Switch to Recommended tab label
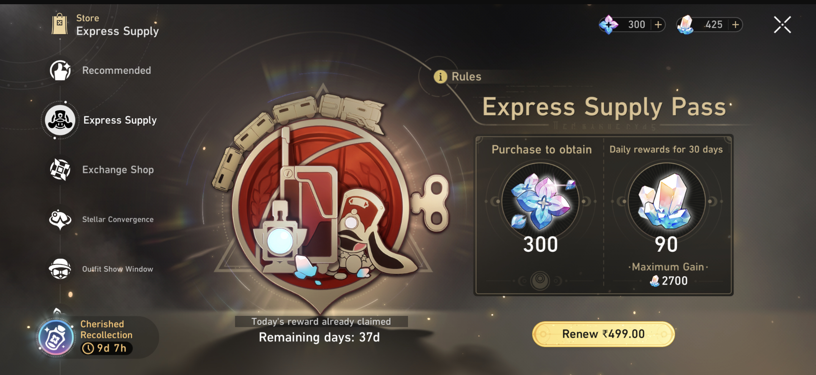 pyautogui.click(x=117, y=71)
